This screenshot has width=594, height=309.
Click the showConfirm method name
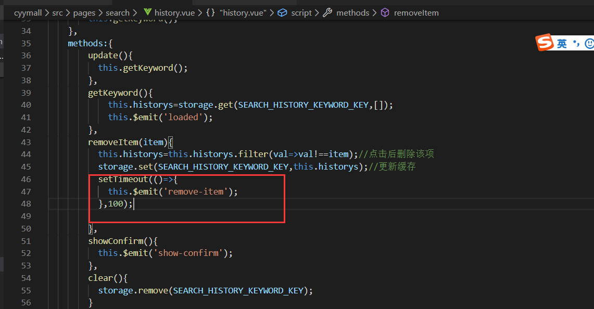point(116,241)
